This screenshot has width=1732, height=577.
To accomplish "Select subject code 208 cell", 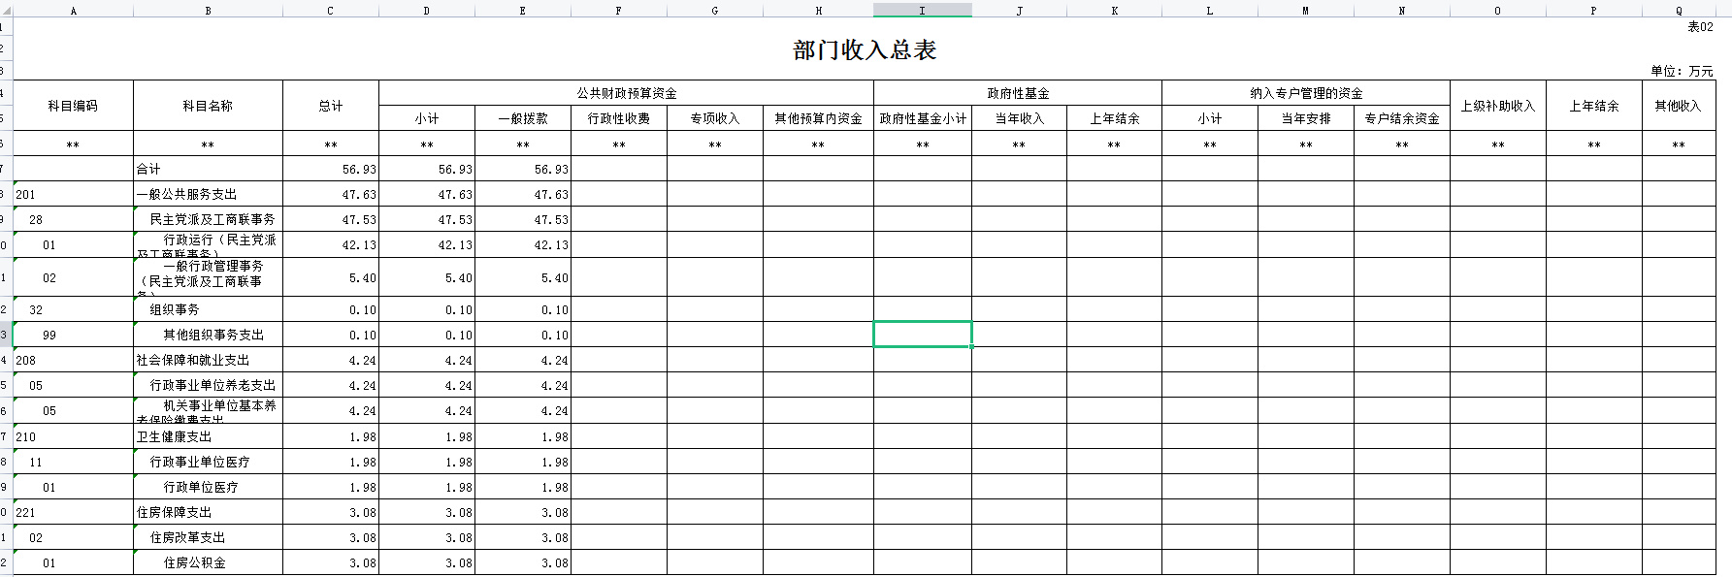I will [x=73, y=360].
